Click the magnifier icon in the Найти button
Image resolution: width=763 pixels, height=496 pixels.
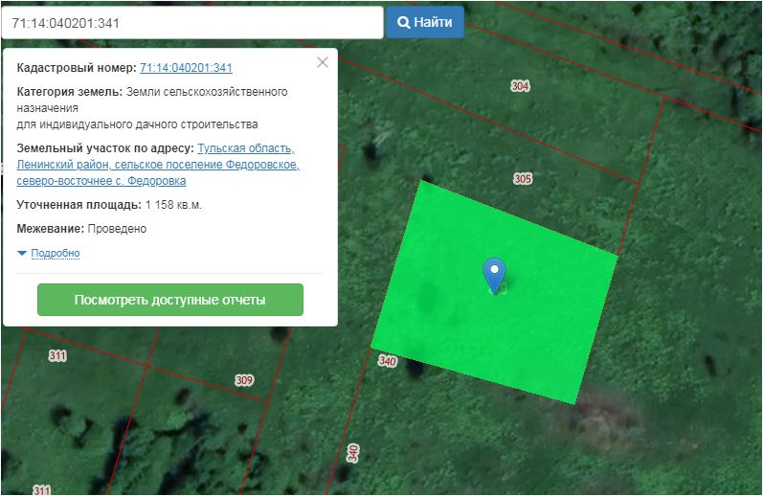coord(404,22)
